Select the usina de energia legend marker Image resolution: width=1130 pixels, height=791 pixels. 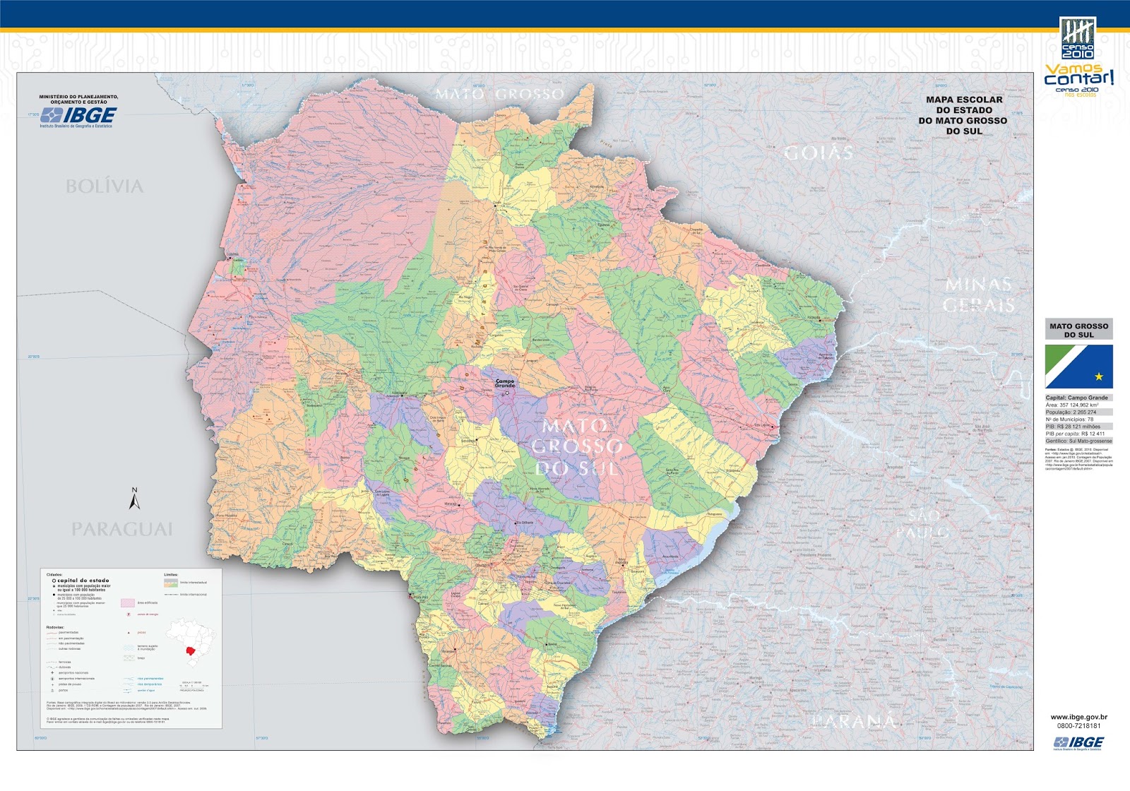point(128,614)
